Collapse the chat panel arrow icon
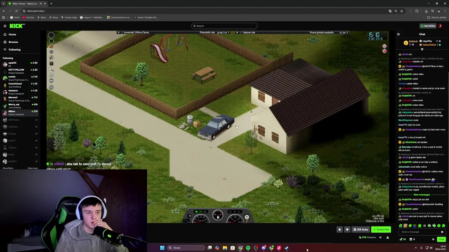 tap(398, 34)
